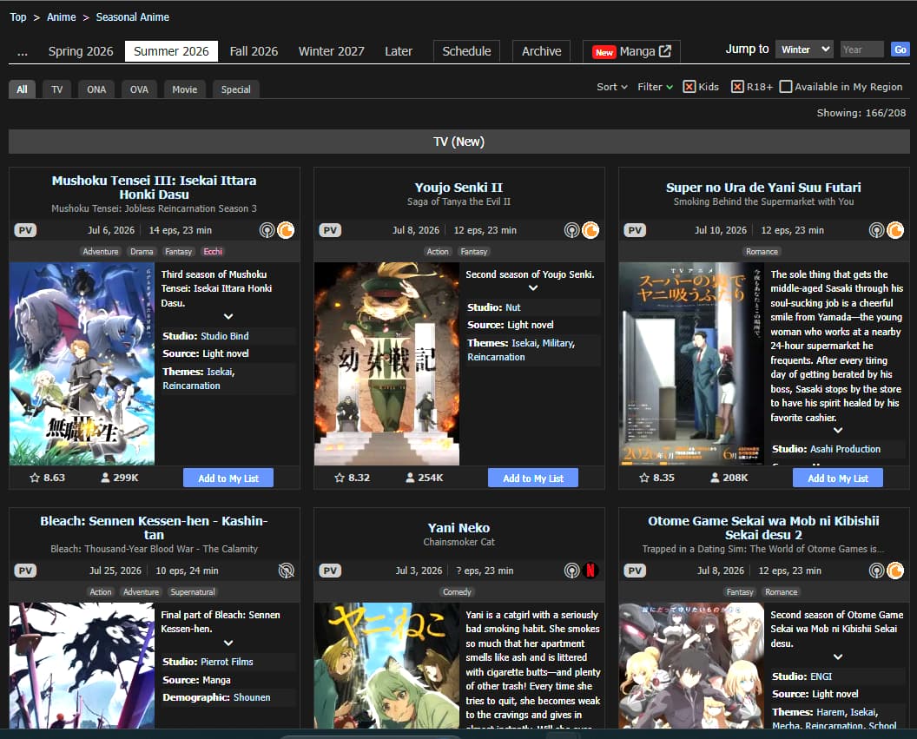Click the external link icon next to Manga
Image resolution: width=917 pixels, height=739 pixels.
(x=665, y=51)
